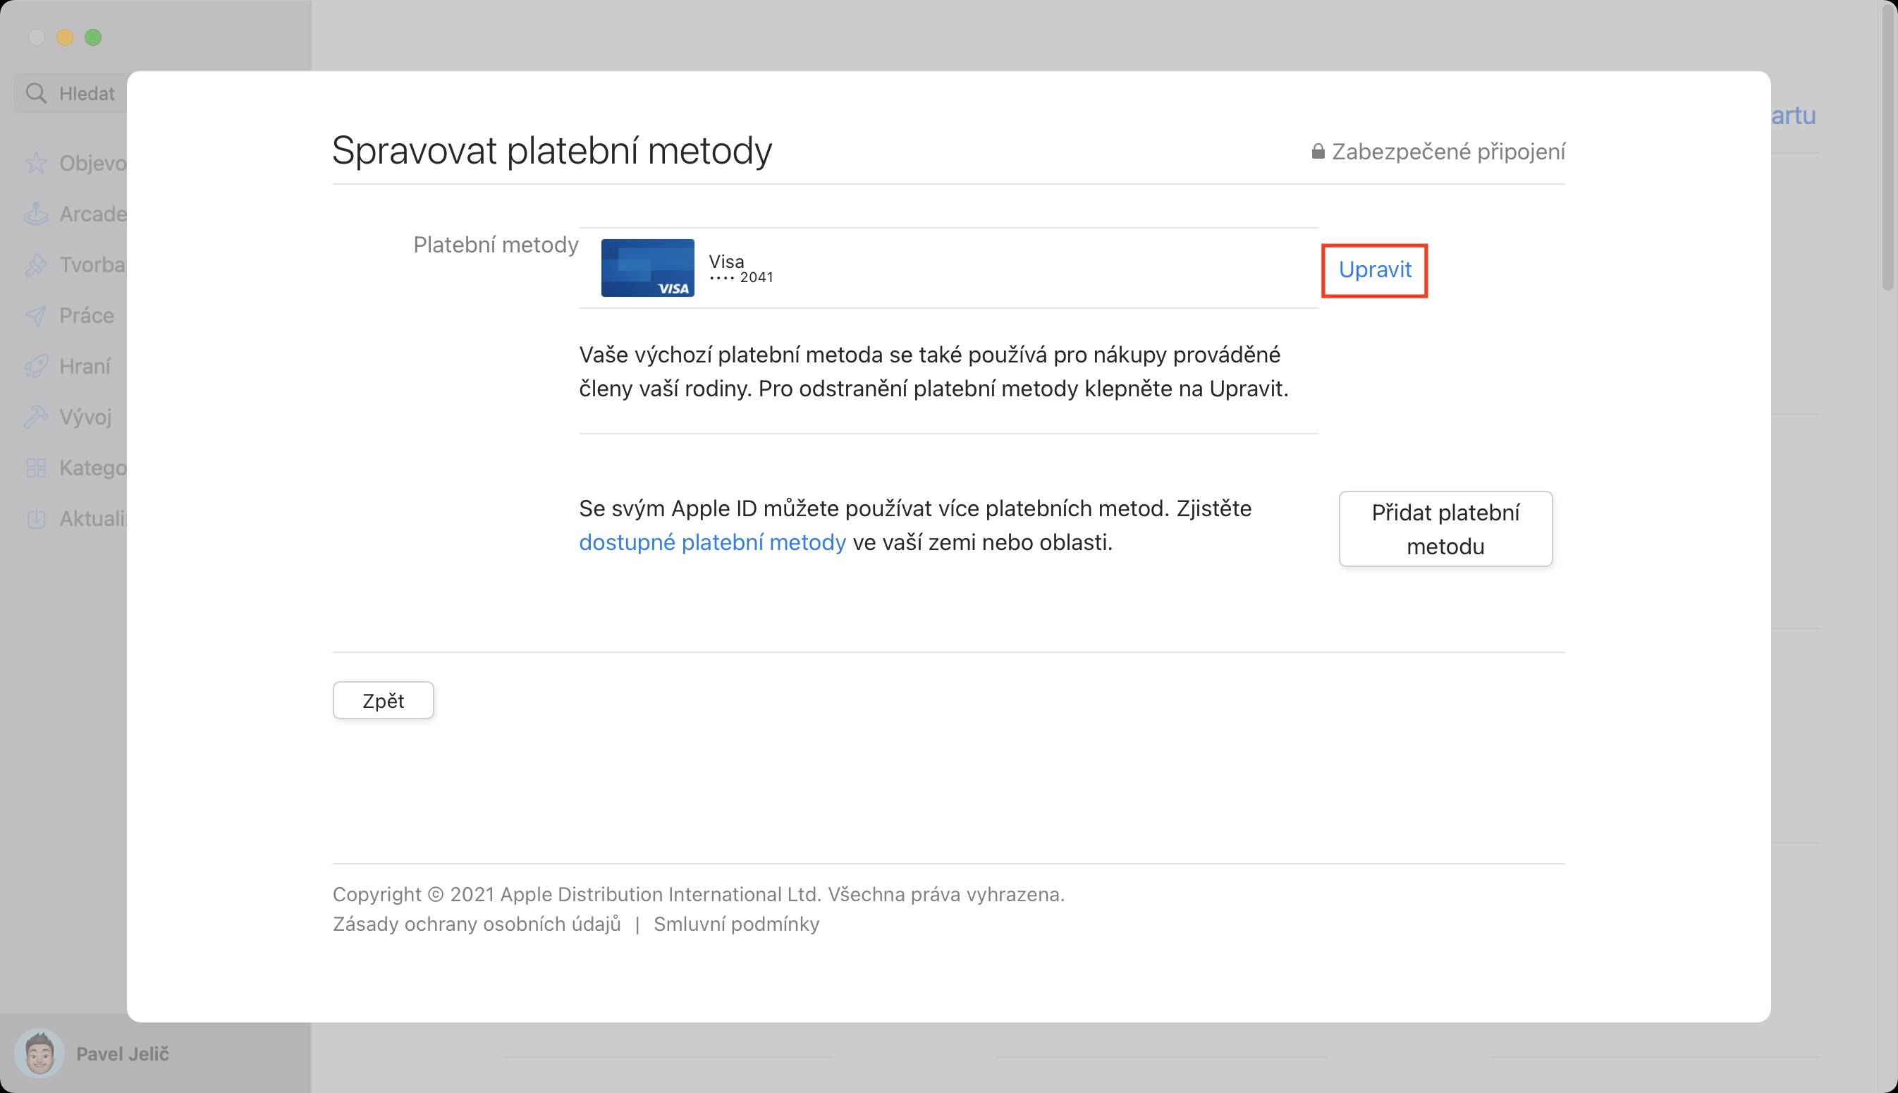Image resolution: width=1898 pixels, height=1093 pixels.
Task: Open Zásady ochrany osobních údajů link
Action: (x=477, y=924)
